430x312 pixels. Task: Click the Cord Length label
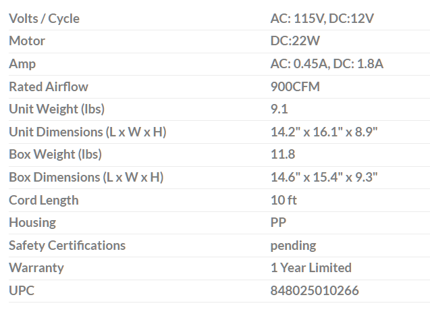tap(44, 200)
